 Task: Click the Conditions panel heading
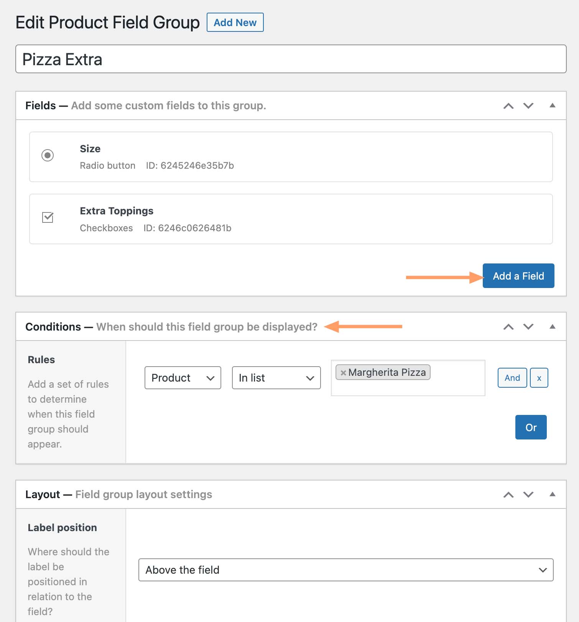[x=171, y=327]
